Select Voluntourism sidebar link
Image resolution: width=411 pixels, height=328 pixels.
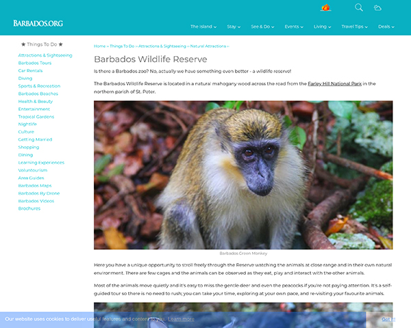pos(33,170)
